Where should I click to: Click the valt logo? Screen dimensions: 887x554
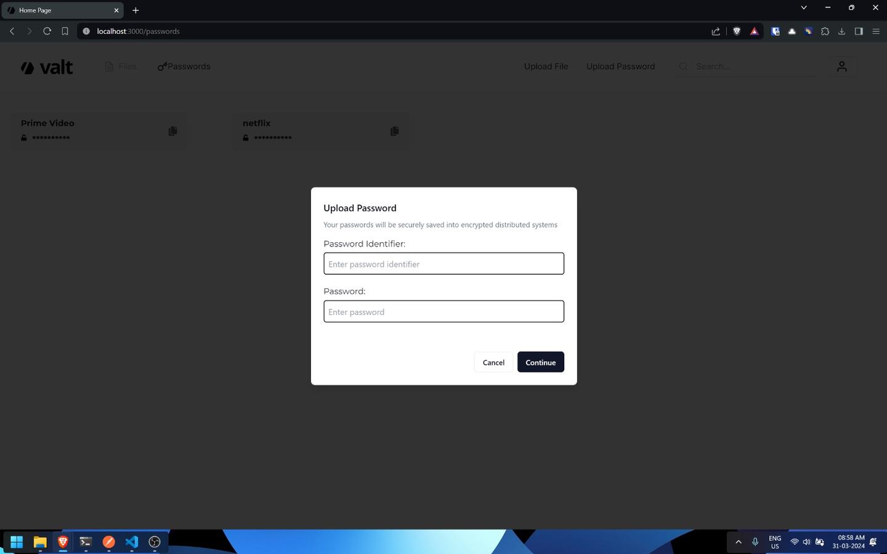[47, 67]
